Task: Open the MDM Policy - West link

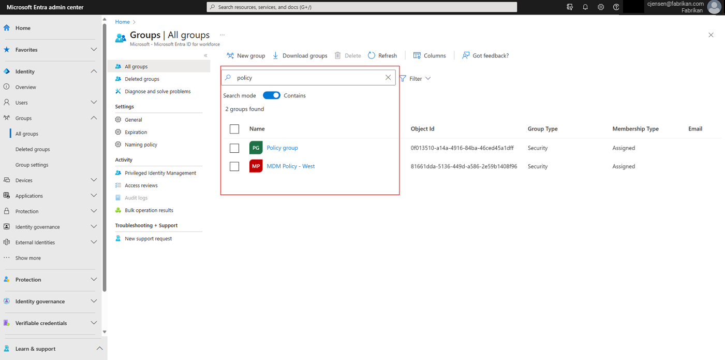Action: tap(290, 166)
